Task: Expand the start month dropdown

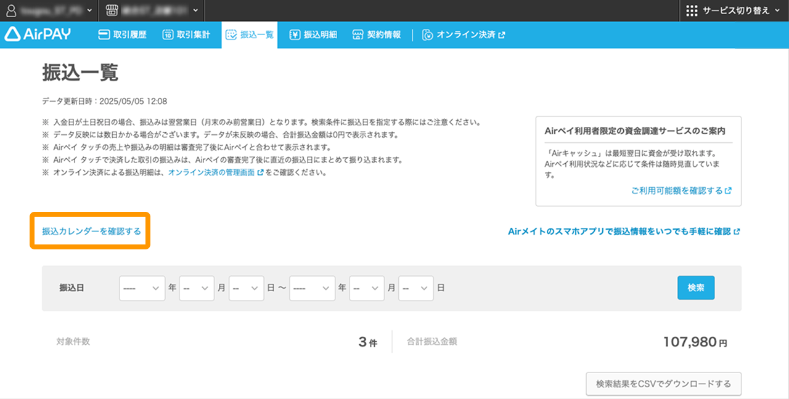Action: 196,288
